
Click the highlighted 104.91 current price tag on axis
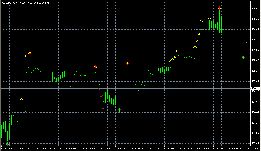[x=255, y=88]
